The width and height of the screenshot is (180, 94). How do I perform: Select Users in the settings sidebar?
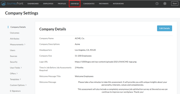(13, 50)
